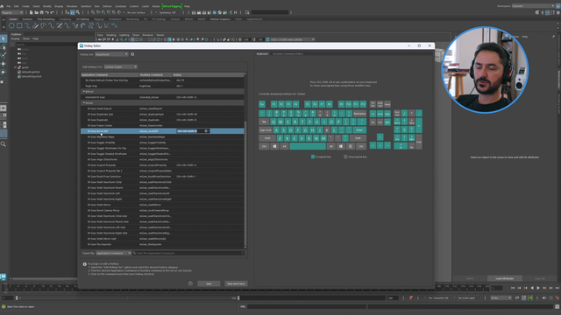Click Load Attributes in the Attribute Editor

point(505,278)
